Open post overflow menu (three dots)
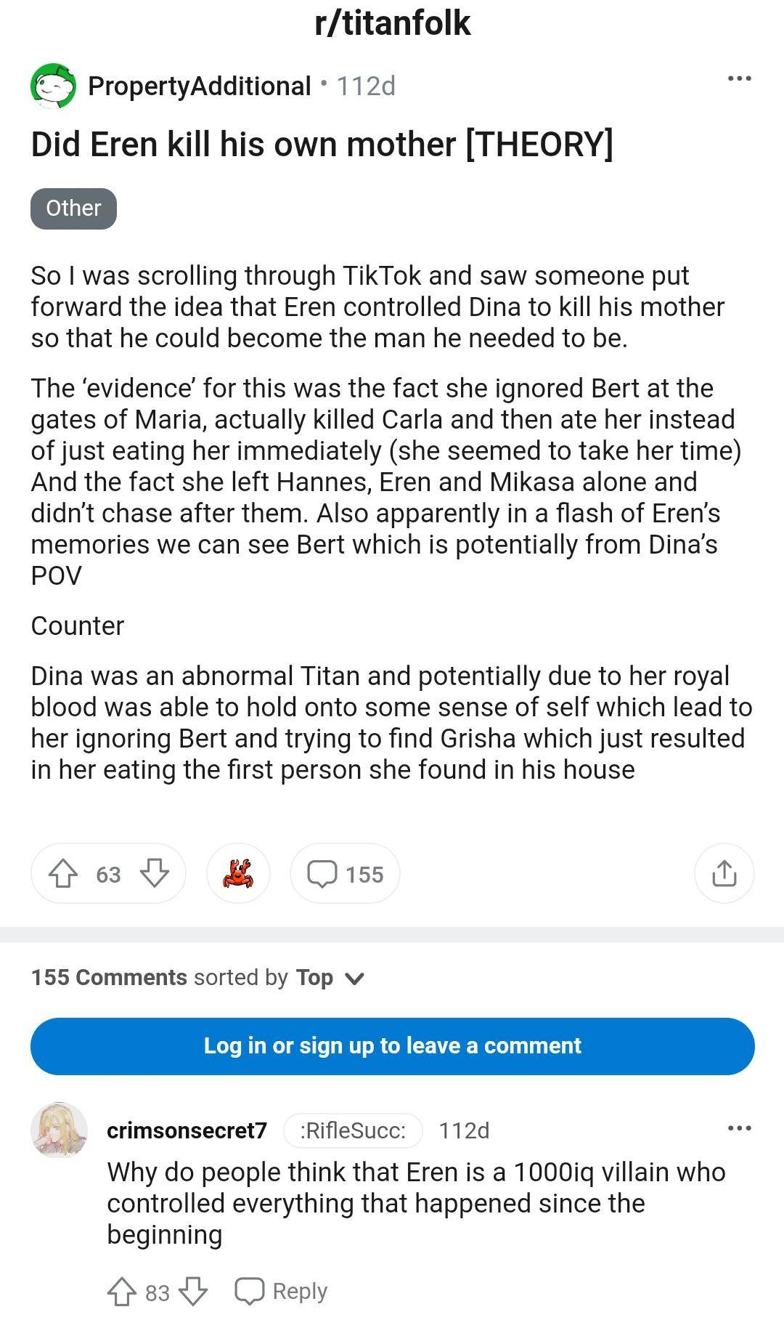The image size is (784, 1328). [x=739, y=78]
